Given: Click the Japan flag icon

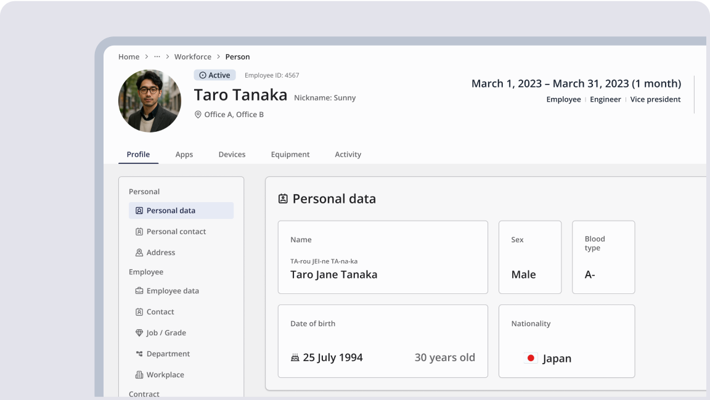Looking at the screenshot, I should pyautogui.click(x=531, y=358).
